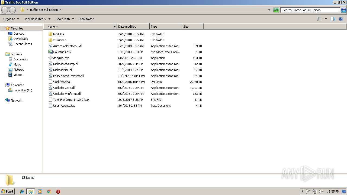Select Favorites in the navigation pane
Viewport: 347px width, 195px height.
17,28
